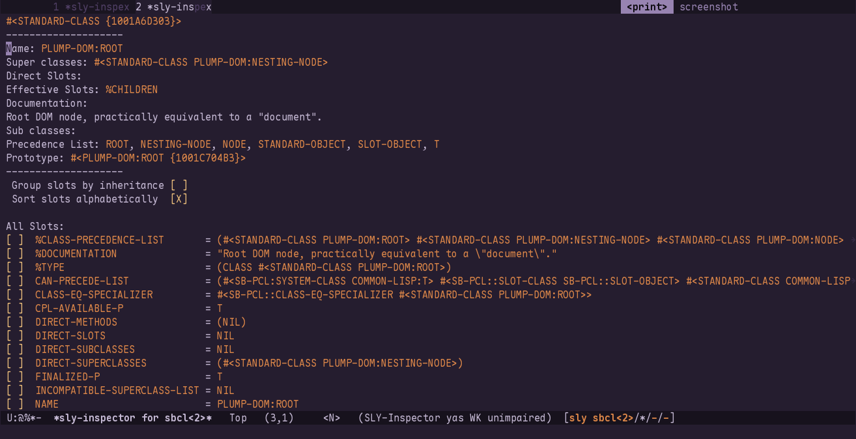Click the <N> evil state indicator

pos(332,418)
